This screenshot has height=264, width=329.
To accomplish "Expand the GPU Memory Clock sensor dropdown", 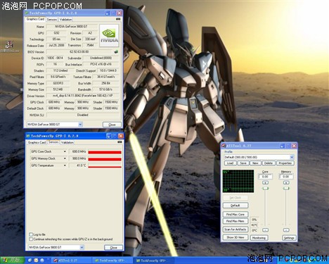I will pos(65,158).
